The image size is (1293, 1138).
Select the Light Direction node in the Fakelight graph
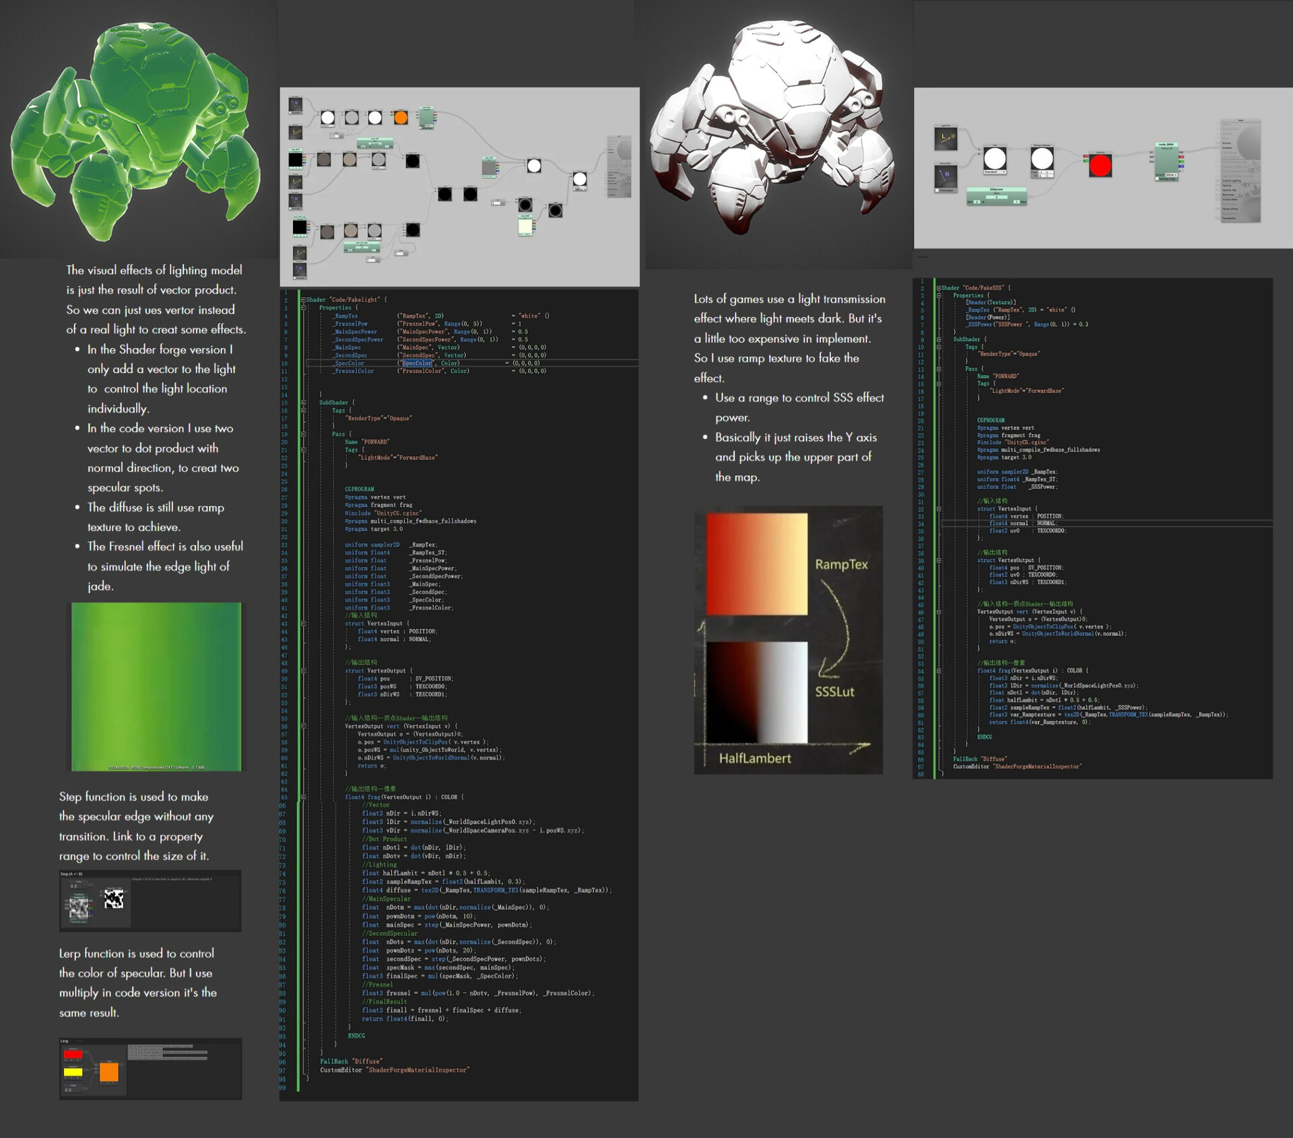[x=296, y=132]
